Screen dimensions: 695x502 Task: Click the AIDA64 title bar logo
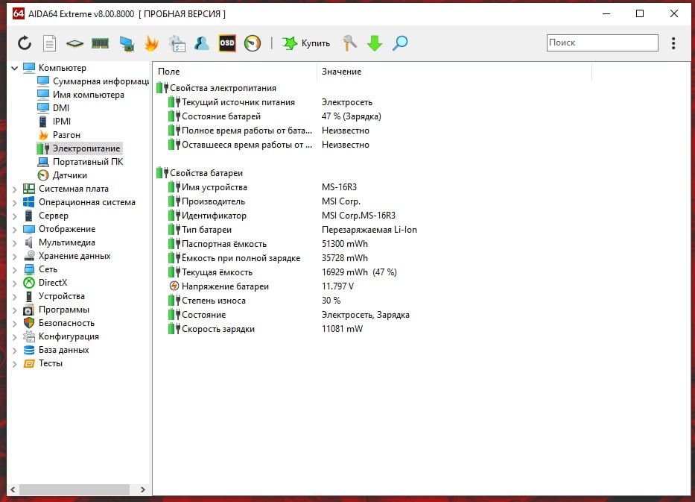point(18,13)
